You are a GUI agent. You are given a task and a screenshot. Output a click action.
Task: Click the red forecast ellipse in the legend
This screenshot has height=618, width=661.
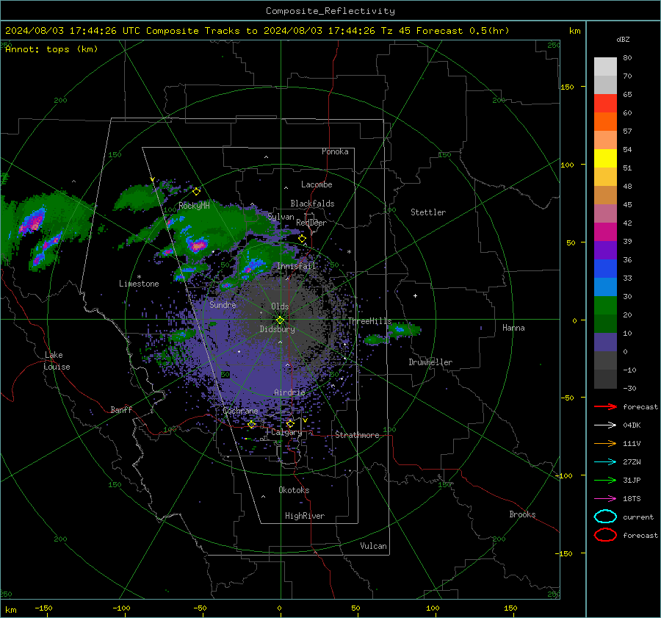pos(605,535)
